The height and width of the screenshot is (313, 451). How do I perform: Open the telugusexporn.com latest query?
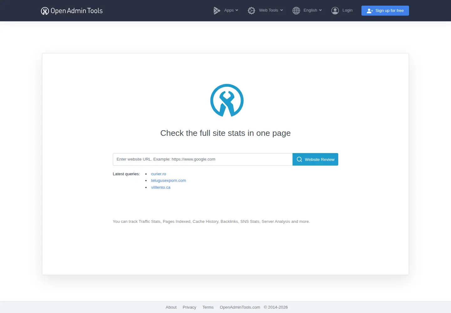pyautogui.click(x=168, y=181)
